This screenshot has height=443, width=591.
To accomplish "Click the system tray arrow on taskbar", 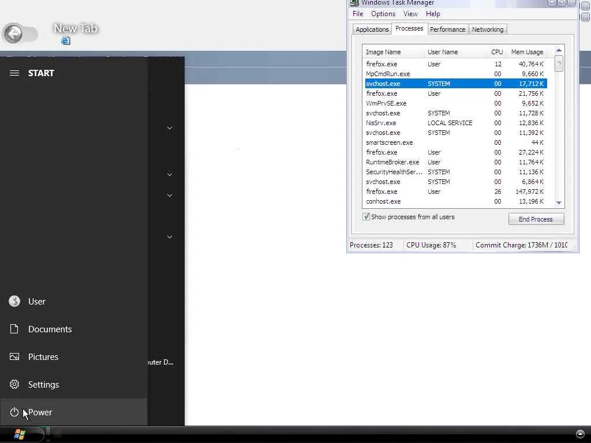I will coord(580,434).
